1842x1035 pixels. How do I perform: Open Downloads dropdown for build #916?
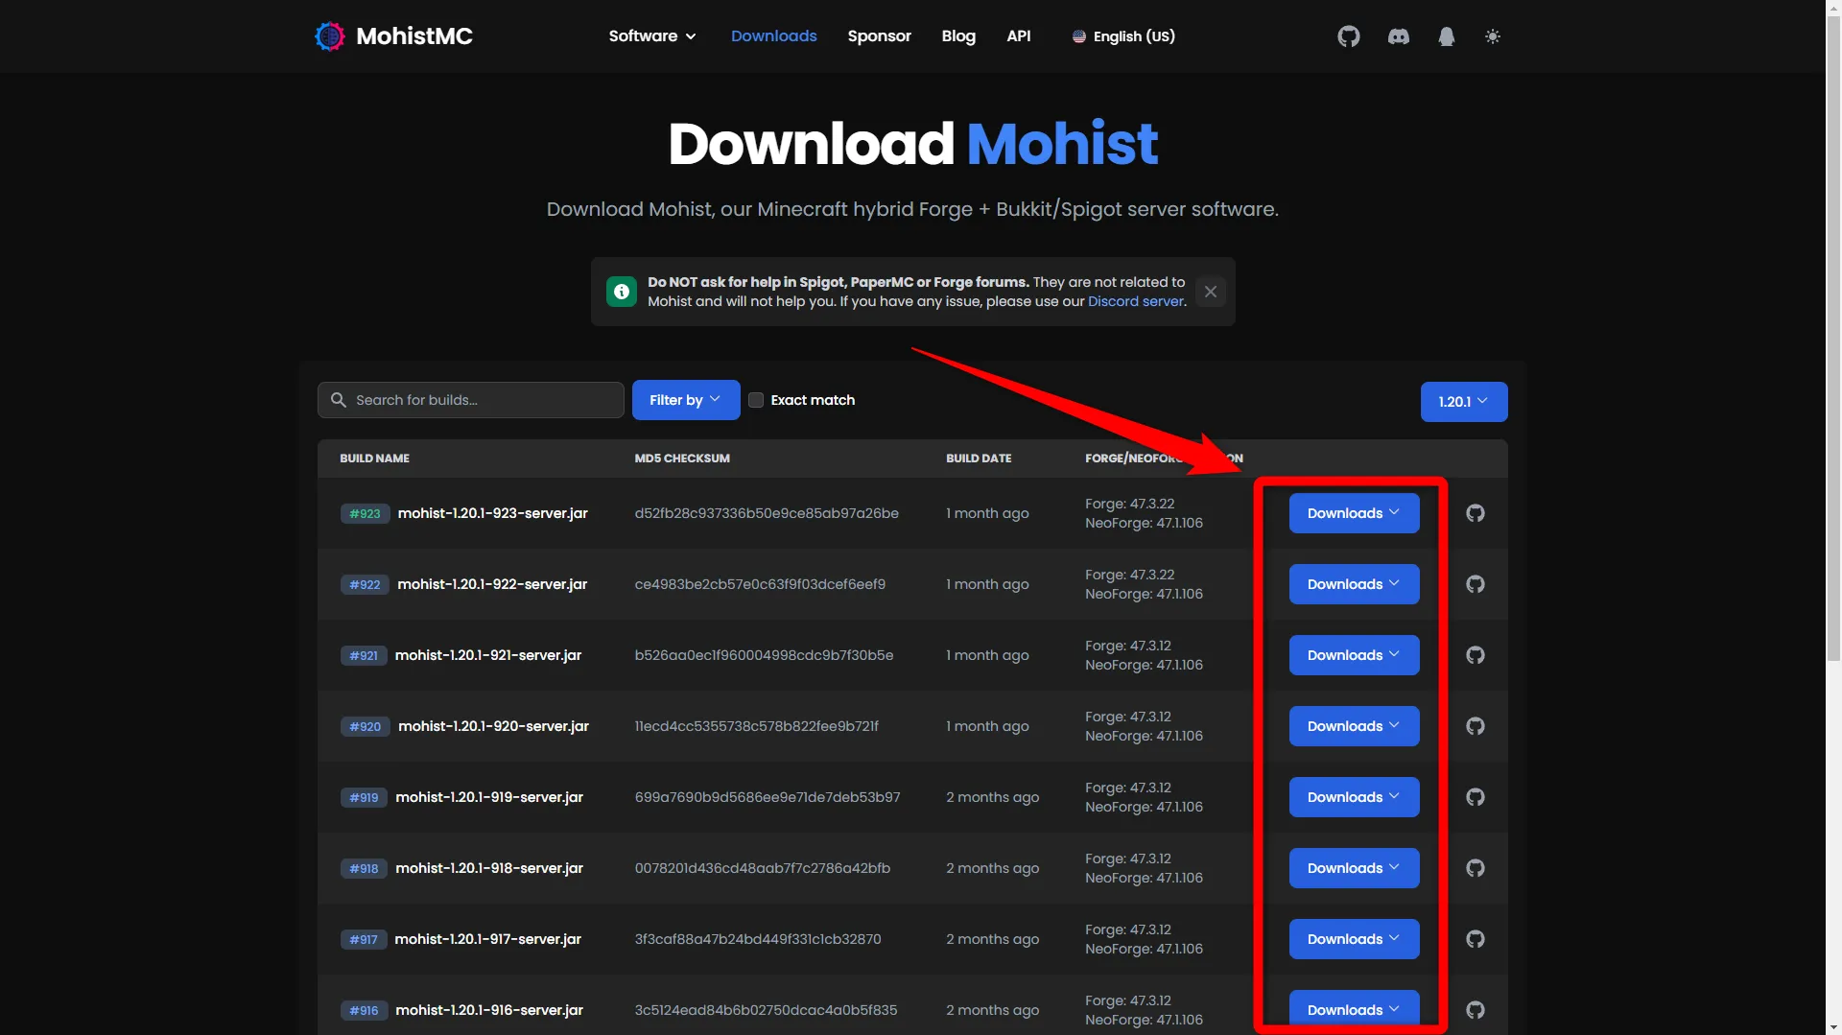[x=1354, y=1010]
